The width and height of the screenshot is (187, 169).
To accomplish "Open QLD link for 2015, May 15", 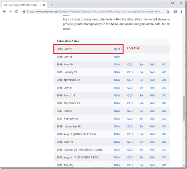I will tap(130, 165).
